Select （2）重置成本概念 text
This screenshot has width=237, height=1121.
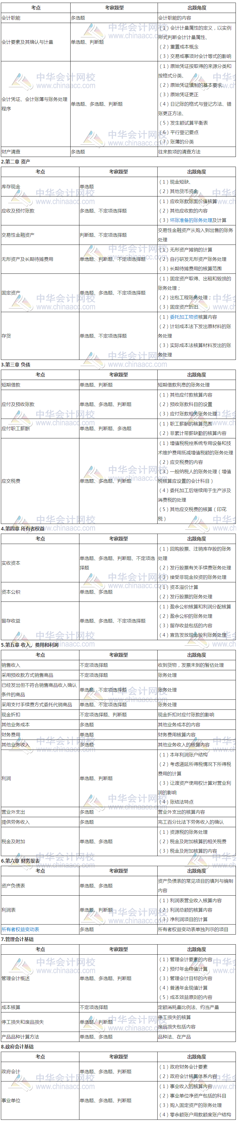point(178,47)
